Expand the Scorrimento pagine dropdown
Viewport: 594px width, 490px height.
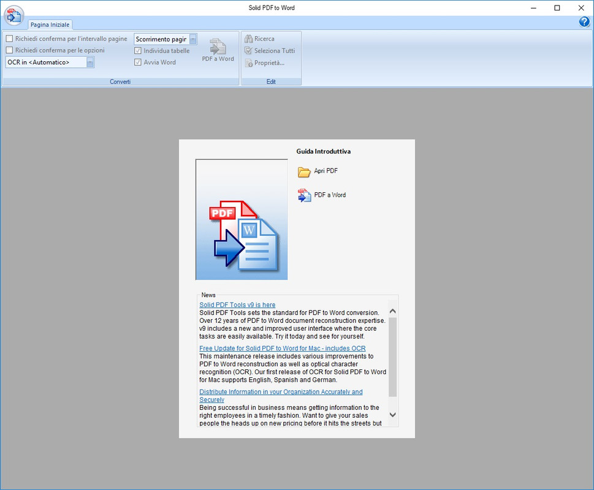(193, 39)
